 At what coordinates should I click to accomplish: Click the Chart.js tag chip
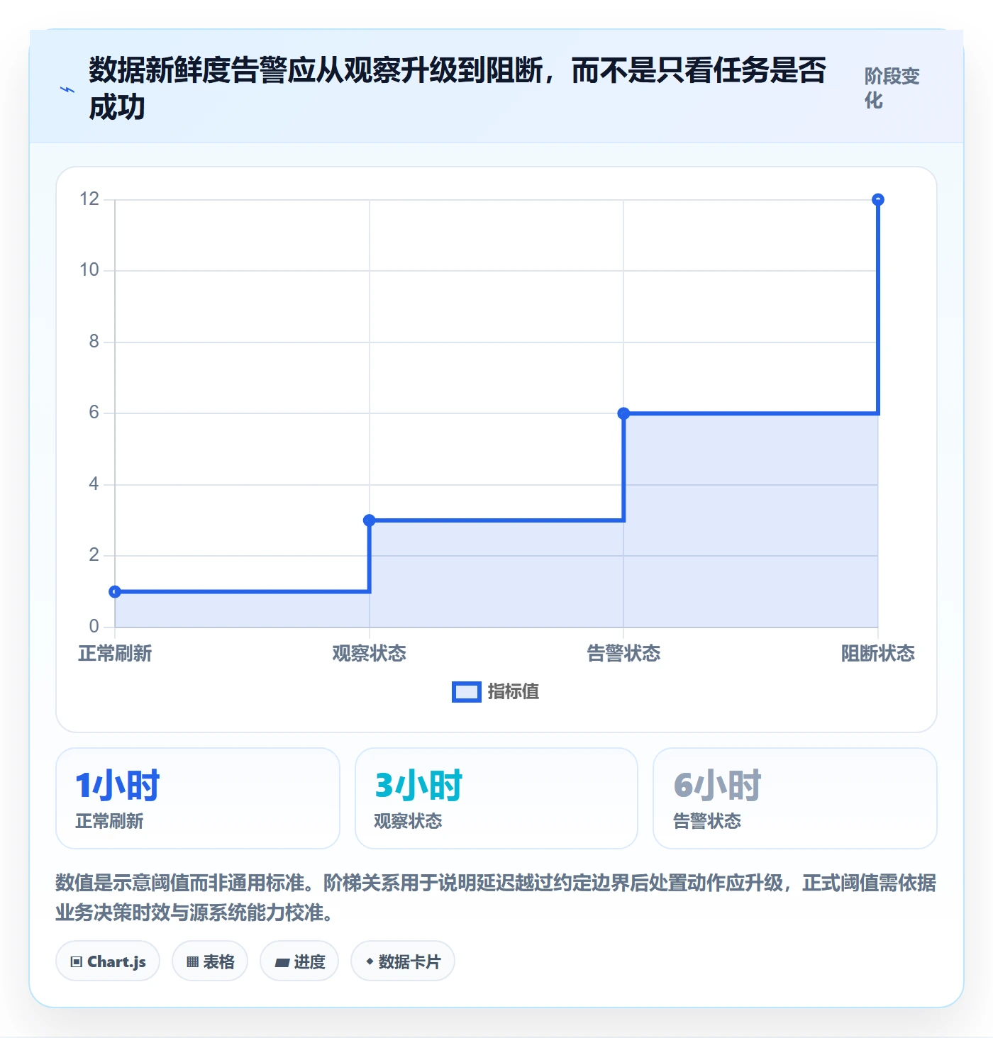[108, 961]
